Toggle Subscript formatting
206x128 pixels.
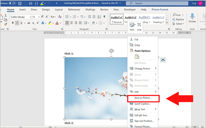(34, 23)
